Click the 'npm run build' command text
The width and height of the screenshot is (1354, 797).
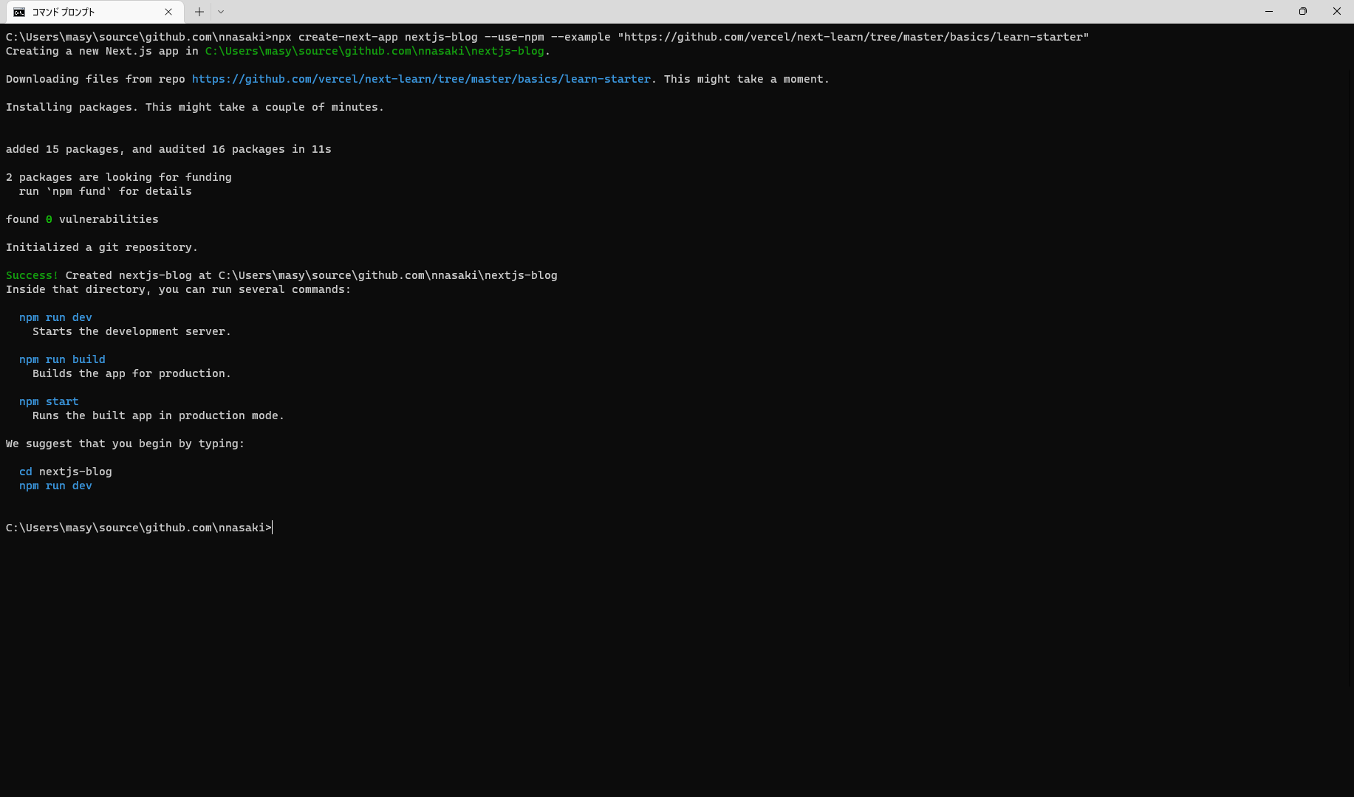[62, 359]
